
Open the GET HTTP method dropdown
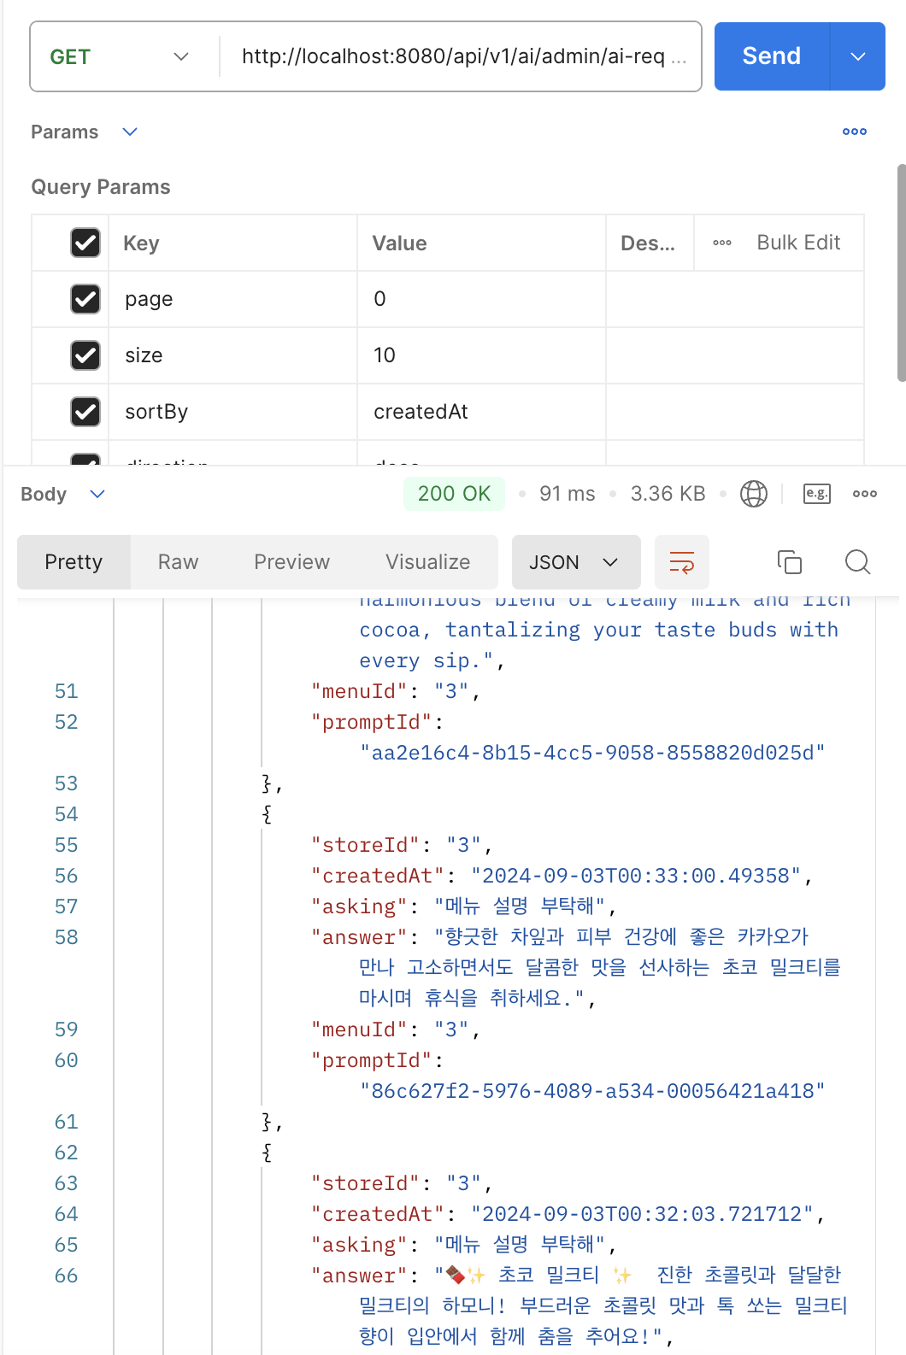120,57
